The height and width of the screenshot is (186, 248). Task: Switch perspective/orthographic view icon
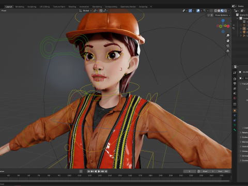click(x=228, y=51)
